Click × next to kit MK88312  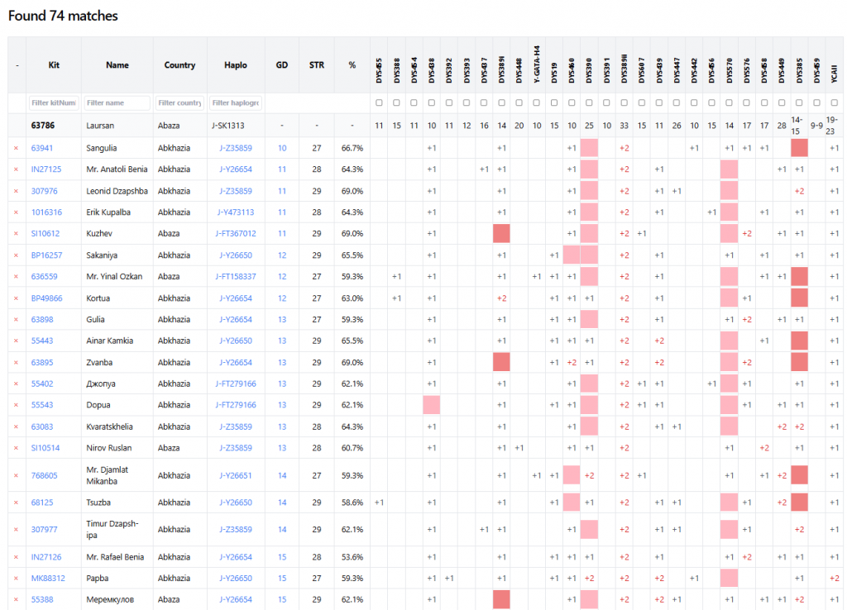click(x=15, y=579)
